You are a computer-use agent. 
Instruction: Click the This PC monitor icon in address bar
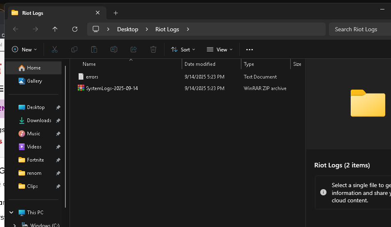96,29
